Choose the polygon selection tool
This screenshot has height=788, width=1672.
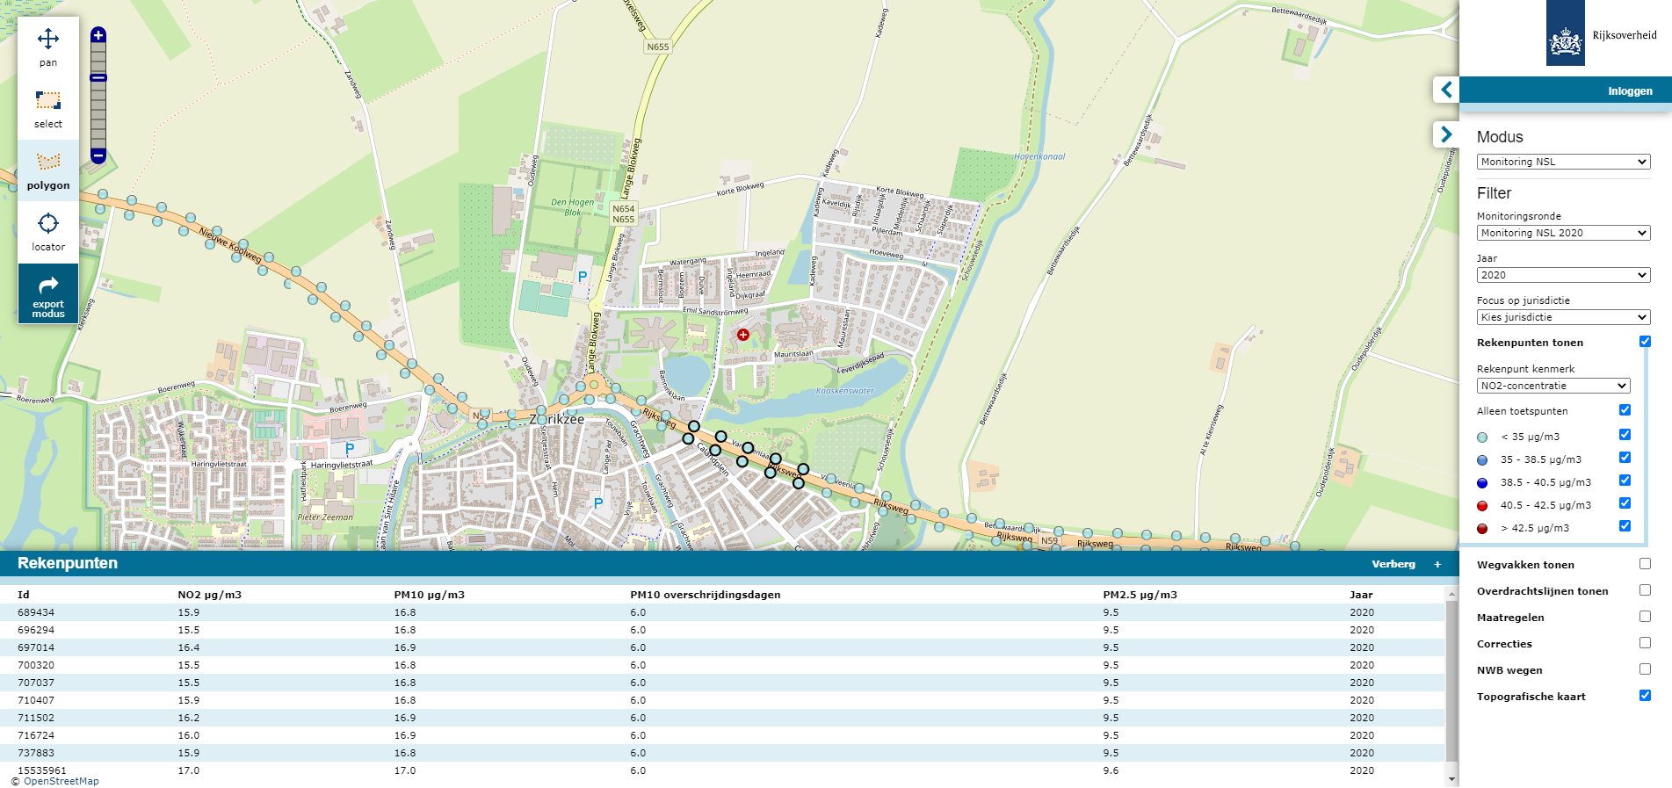pos(48,170)
